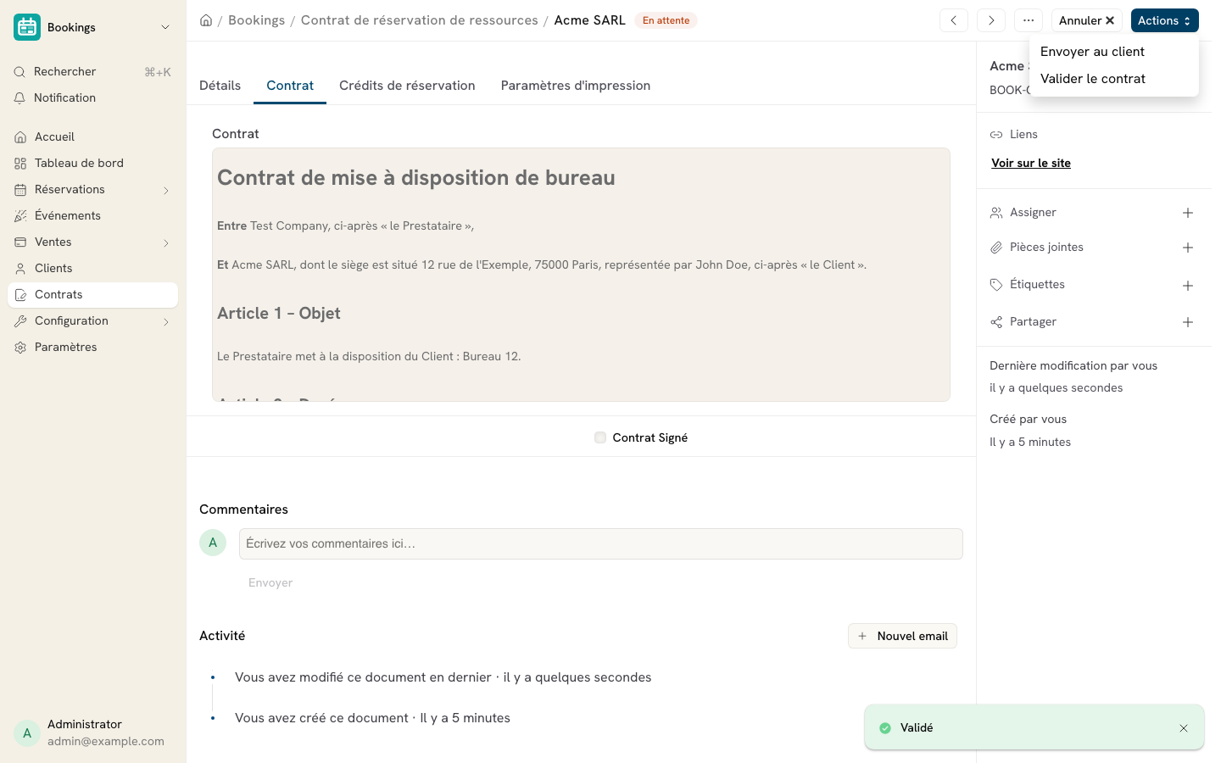This screenshot has width=1221, height=763.
Task: Open the Paramètres d'impression tab
Action: [576, 86]
